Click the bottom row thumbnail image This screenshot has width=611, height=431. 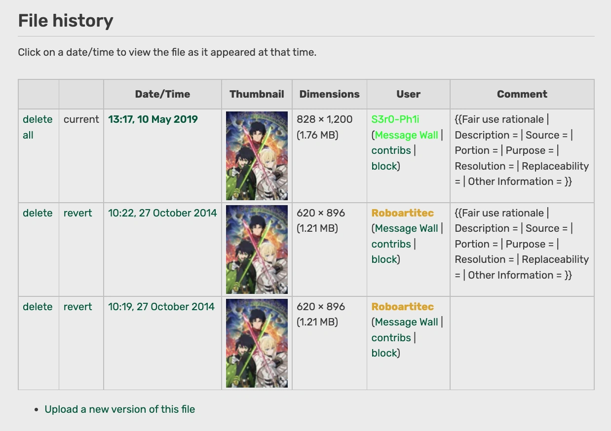(x=257, y=343)
